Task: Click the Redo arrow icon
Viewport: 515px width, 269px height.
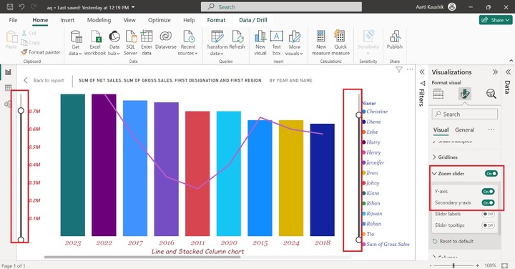Action: pyautogui.click(x=33, y=7)
